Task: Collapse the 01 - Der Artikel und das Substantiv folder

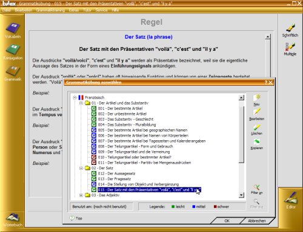Action: (81, 103)
